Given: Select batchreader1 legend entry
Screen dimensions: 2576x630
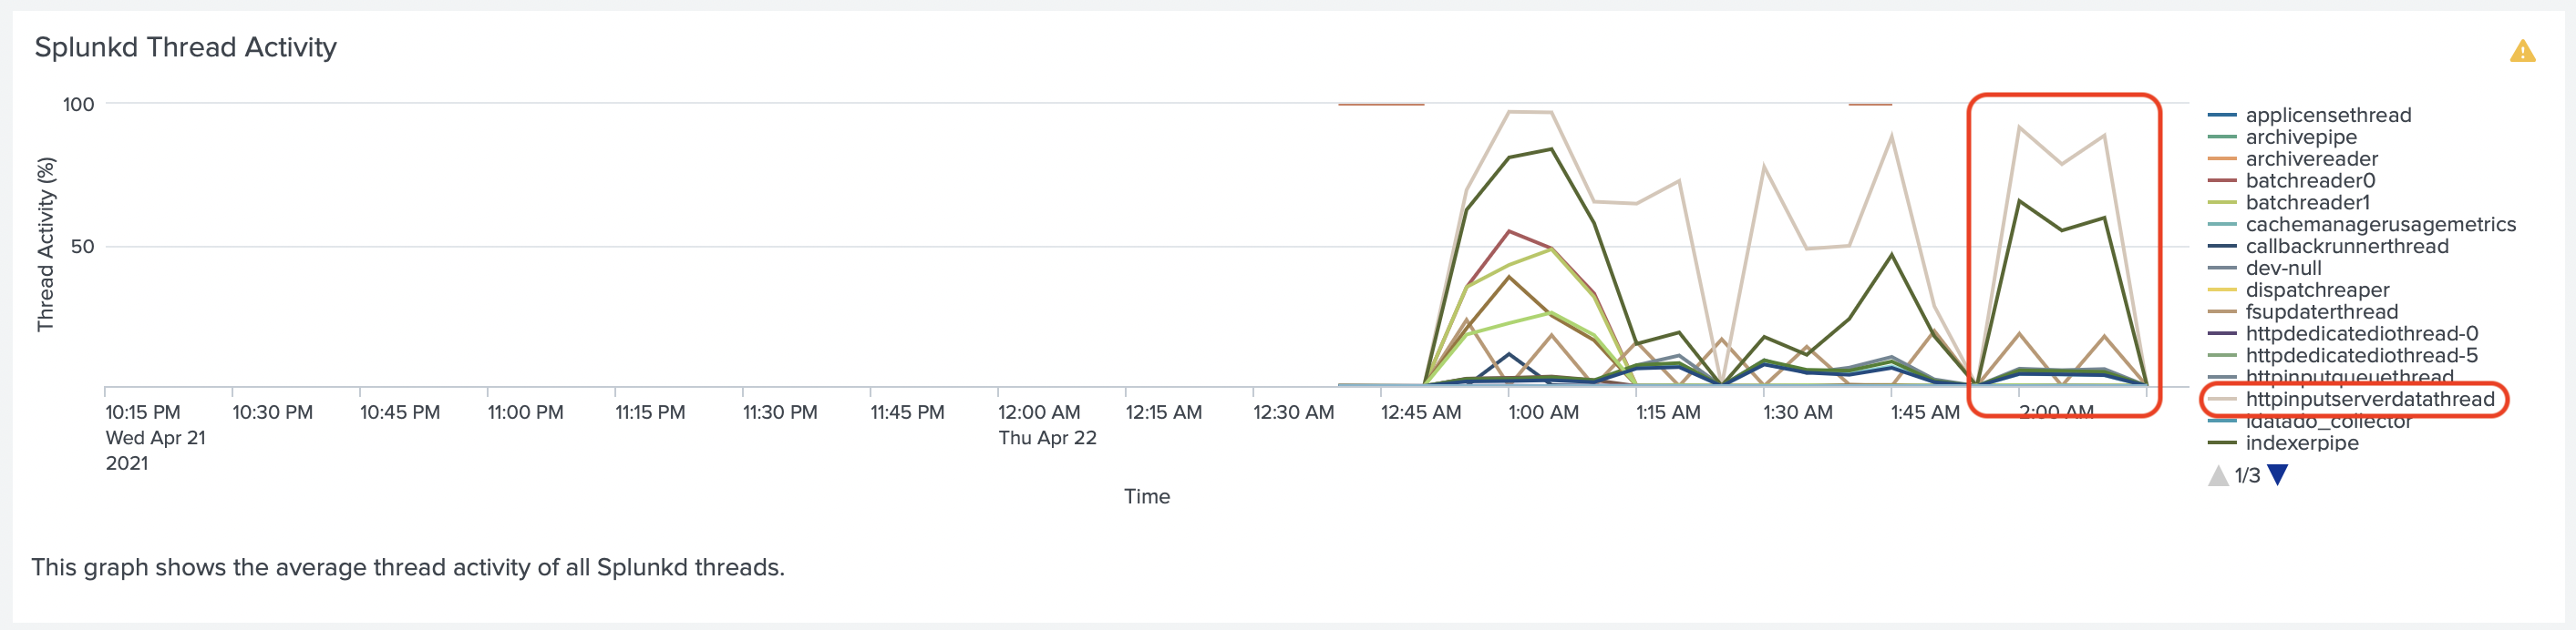Looking at the screenshot, I should point(2307,203).
